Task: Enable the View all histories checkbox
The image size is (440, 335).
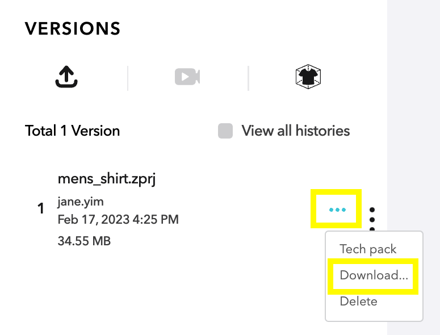Action: pyautogui.click(x=225, y=131)
